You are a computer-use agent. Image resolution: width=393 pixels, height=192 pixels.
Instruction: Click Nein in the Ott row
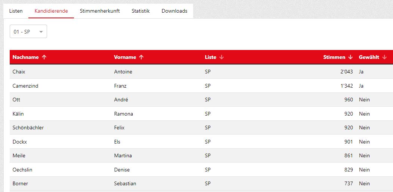(364, 100)
